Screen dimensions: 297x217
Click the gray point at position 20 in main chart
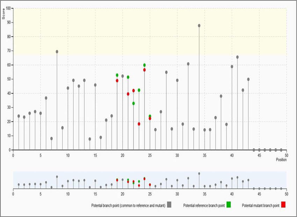[x=123, y=76]
